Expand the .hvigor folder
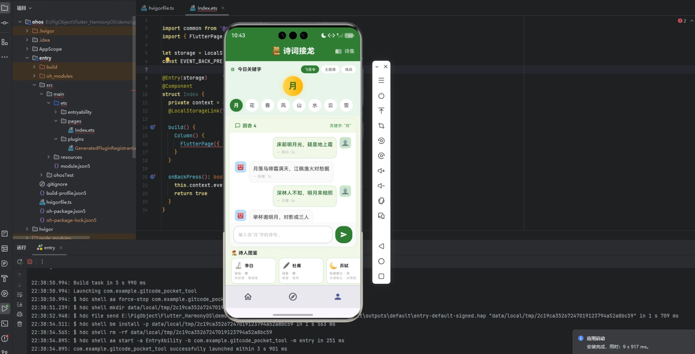Viewport: 695px width, 354px height. 27,31
